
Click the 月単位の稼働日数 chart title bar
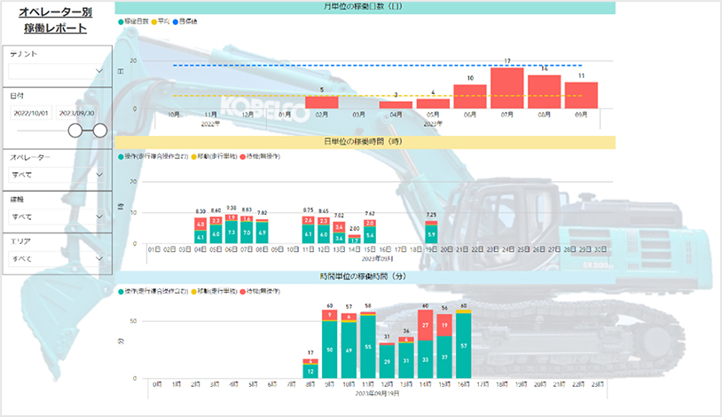[x=365, y=7]
